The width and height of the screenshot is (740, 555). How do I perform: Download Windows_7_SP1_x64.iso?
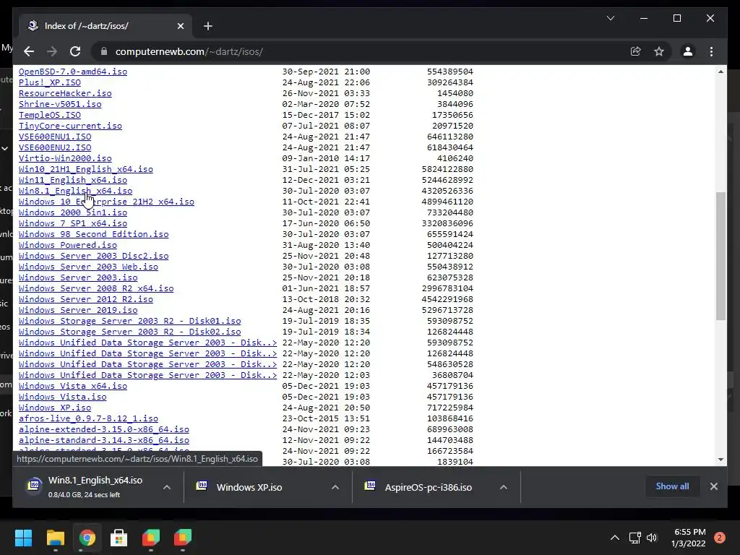click(73, 223)
